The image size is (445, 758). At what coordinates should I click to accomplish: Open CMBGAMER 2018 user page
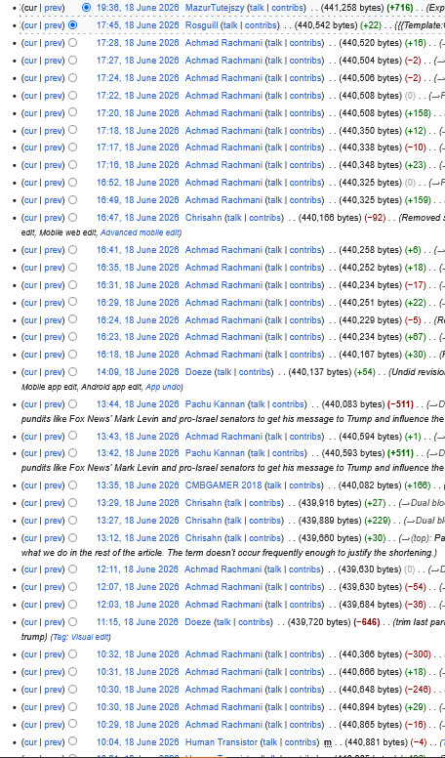tap(223, 484)
